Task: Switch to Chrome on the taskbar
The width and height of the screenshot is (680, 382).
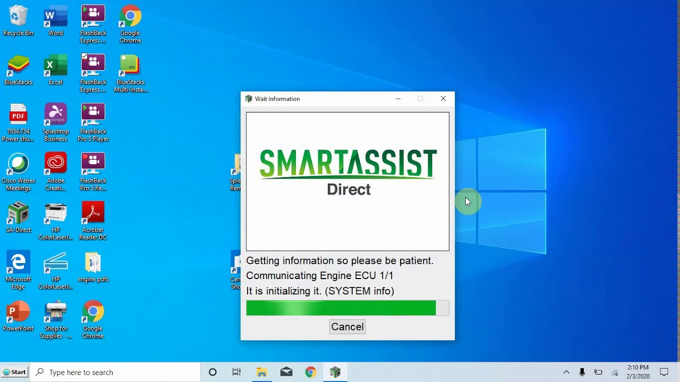Action: [311, 372]
